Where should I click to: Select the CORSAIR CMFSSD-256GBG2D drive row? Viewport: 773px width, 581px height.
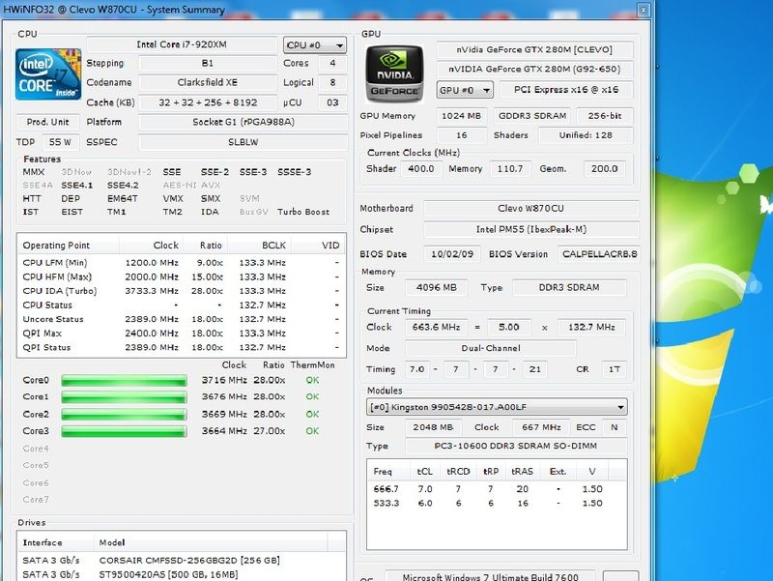(x=181, y=561)
